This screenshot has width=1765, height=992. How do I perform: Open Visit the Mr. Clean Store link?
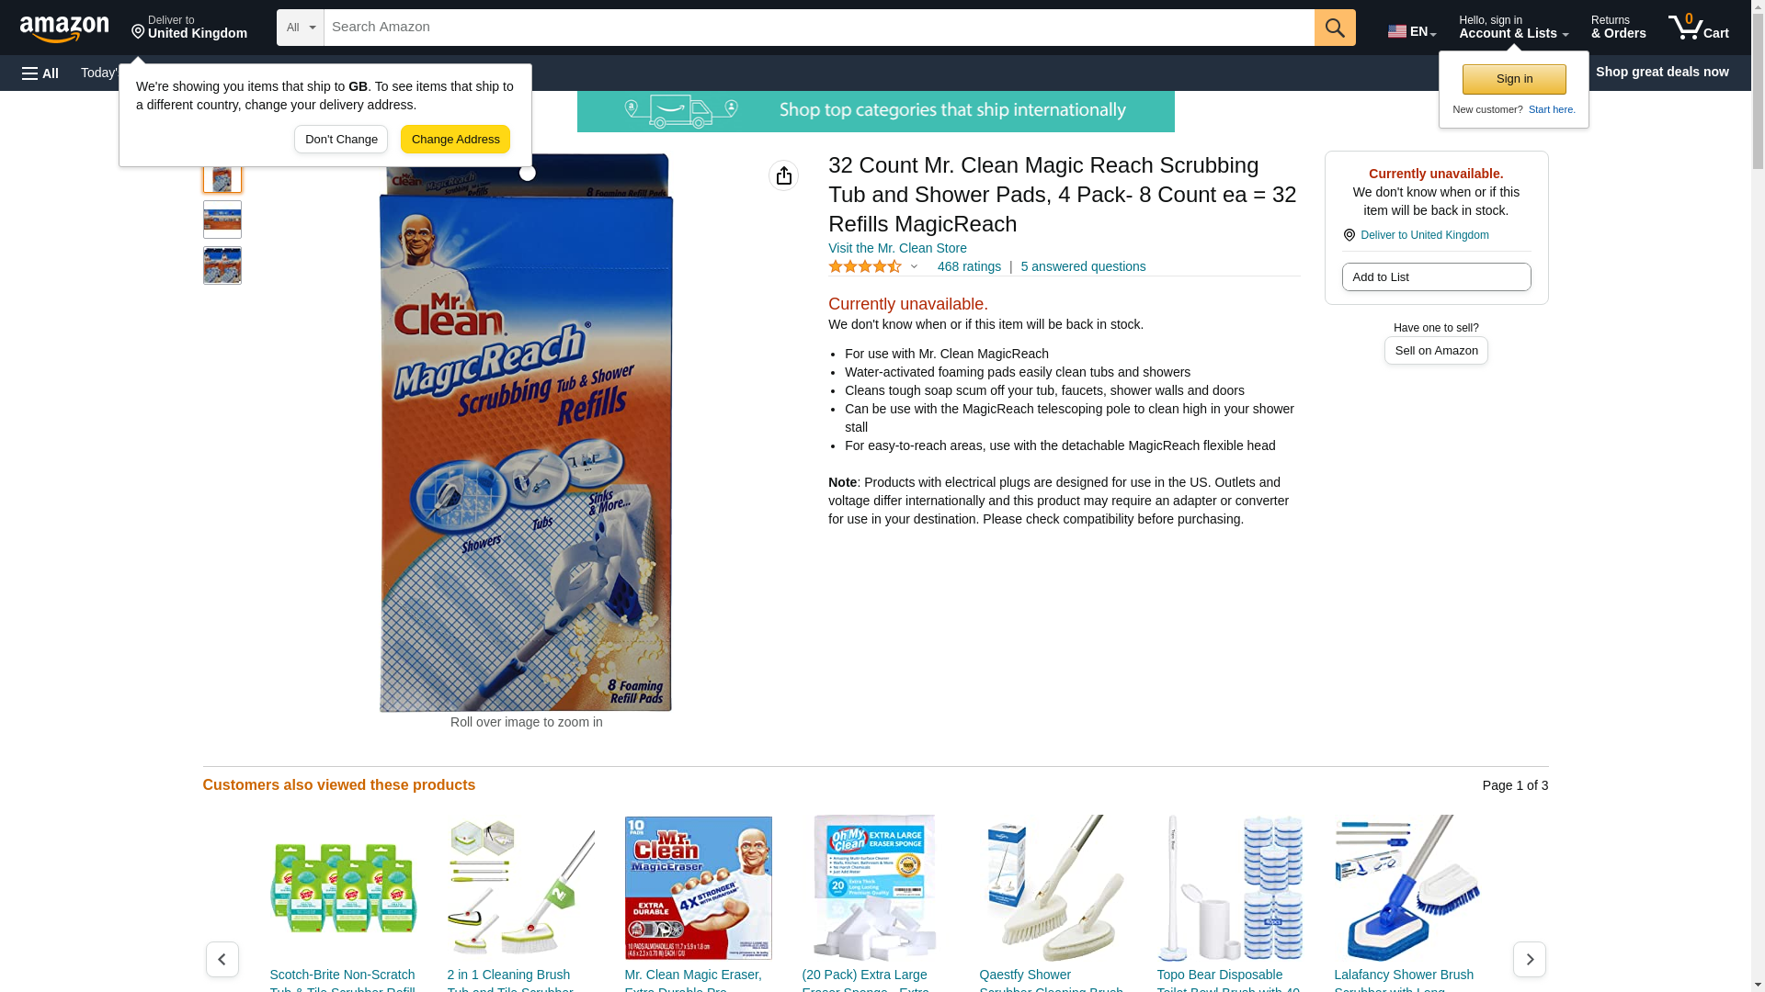[x=897, y=248]
